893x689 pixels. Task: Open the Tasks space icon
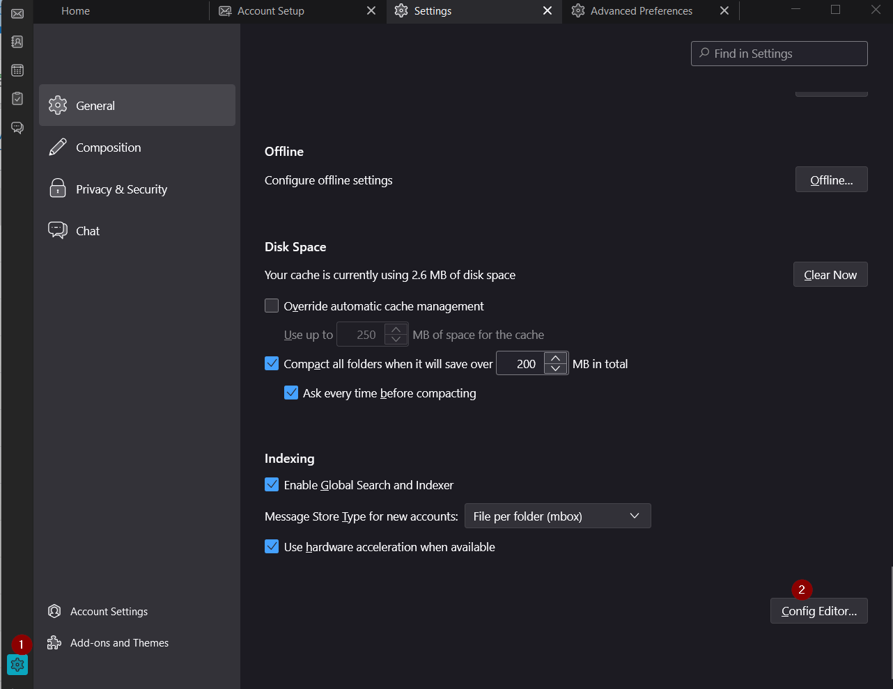[17, 99]
